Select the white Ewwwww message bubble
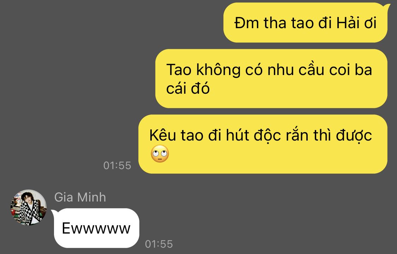 (96, 228)
